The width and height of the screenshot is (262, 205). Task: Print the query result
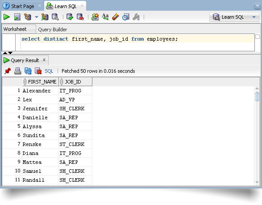(x=17, y=71)
